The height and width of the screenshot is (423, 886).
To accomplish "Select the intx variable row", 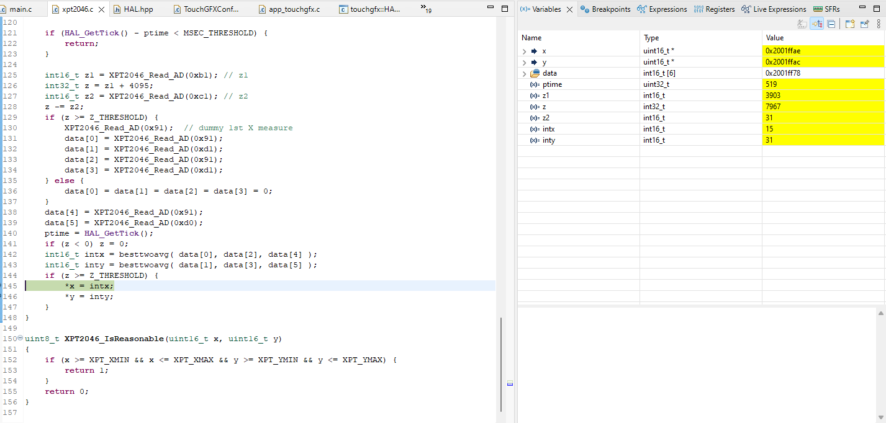I will 702,129.
